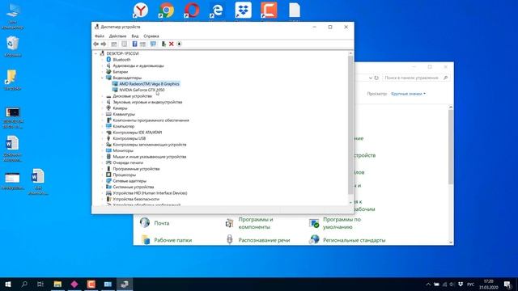The height and width of the screenshot is (291, 518).
Task: Click the Control Panel refresh button
Action: pos(376,78)
